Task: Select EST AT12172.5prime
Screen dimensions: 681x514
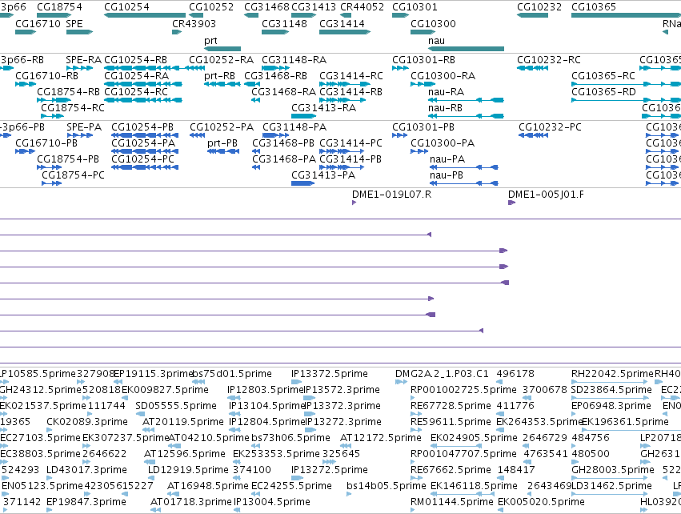Action: pos(380,438)
